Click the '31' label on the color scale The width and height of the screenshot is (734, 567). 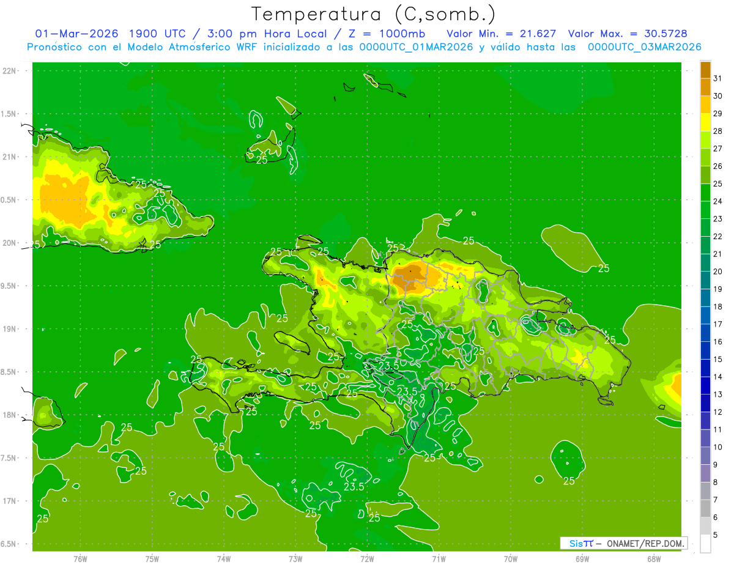718,78
